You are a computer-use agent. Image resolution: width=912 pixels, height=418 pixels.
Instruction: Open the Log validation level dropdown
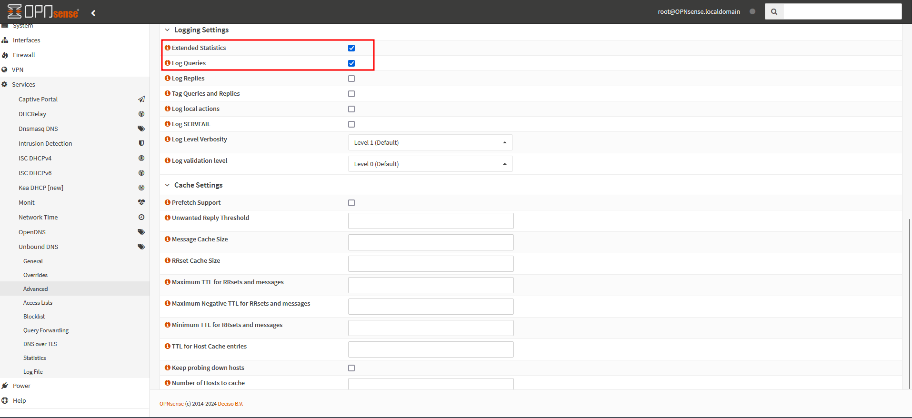[x=430, y=164]
